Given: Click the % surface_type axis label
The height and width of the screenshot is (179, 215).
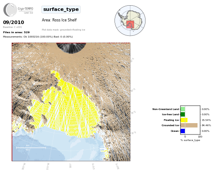Looking at the screenshot, I should (190, 140).
